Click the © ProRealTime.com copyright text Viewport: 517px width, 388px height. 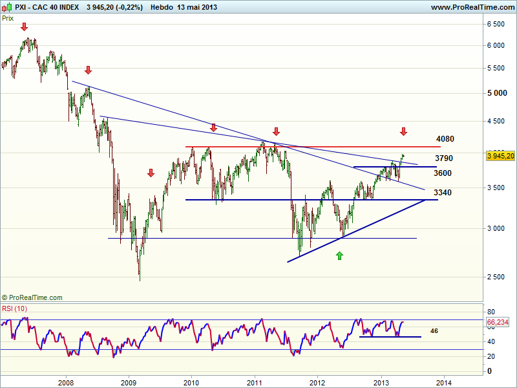click(x=32, y=297)
